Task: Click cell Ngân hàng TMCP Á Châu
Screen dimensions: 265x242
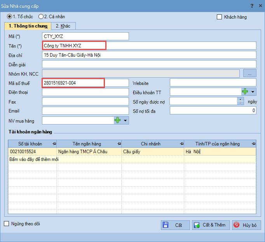Action: [x=89, y=151]
